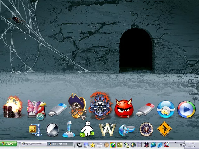This screenshot has height=149, width=199.
Task: Click the angry red devil smiley
Action: click(x=124, y=109)
